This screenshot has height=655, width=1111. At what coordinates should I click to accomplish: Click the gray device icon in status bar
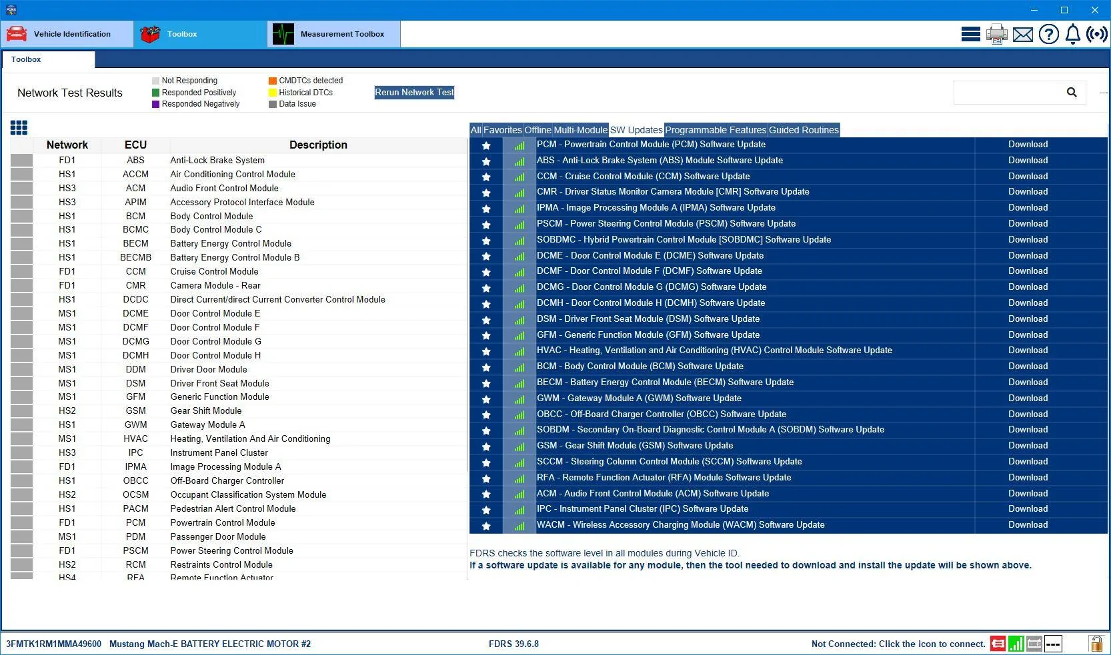1034,644
